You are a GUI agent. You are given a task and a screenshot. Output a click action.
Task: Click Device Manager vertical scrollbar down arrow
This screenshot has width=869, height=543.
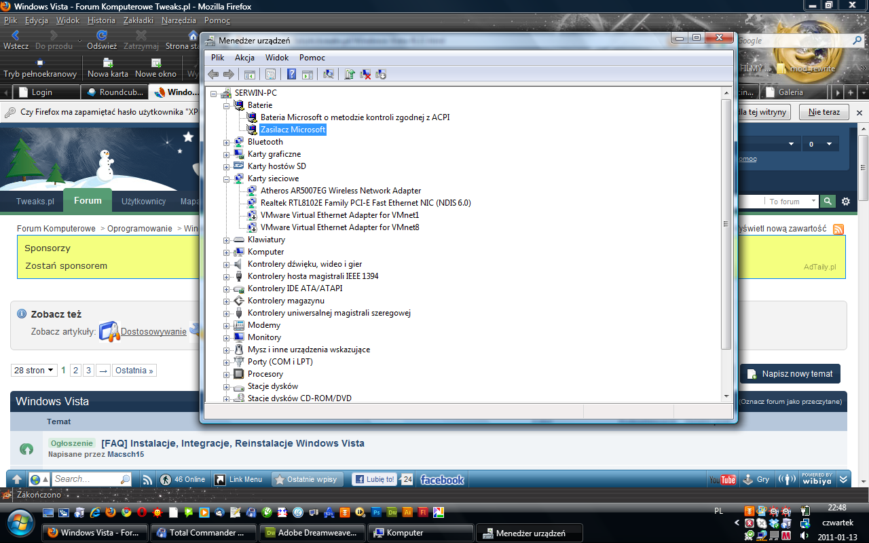point(726,396)
